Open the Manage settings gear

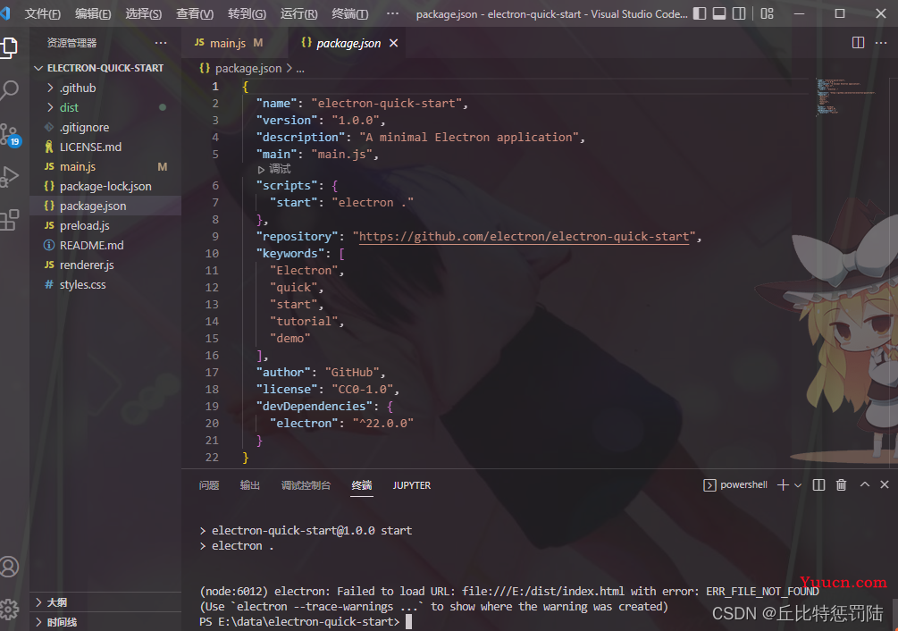tap(9, 610)
